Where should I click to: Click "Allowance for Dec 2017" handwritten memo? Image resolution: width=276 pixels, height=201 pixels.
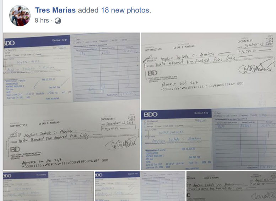pos(41,162)
